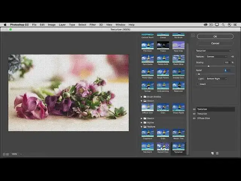The height and width of the screenshot is (181, 241).
Task: Open the Image menu
Action: pos(52,25)
